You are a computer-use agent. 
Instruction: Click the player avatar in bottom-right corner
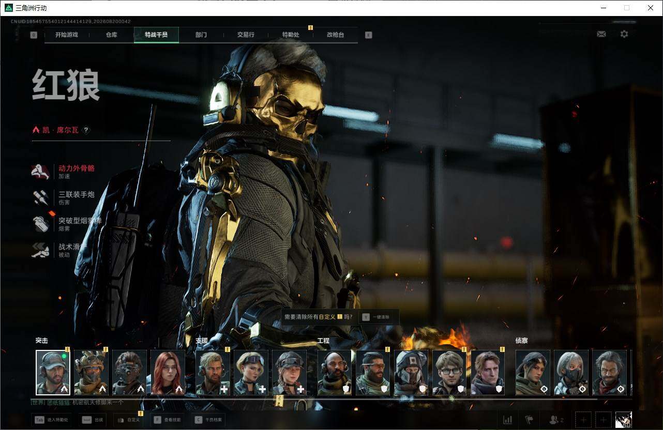[624, 420]
